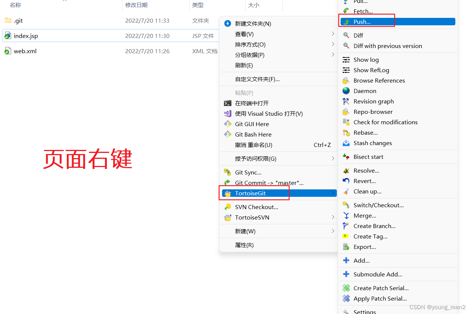Expand the 排序方式(O) submenu arrow
The image size is (471, 314).
pyautogui.click(x=333, y=44)
